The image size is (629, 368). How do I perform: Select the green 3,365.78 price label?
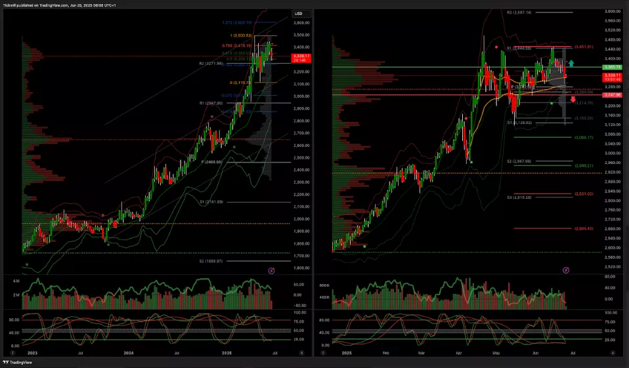point(612,68)
